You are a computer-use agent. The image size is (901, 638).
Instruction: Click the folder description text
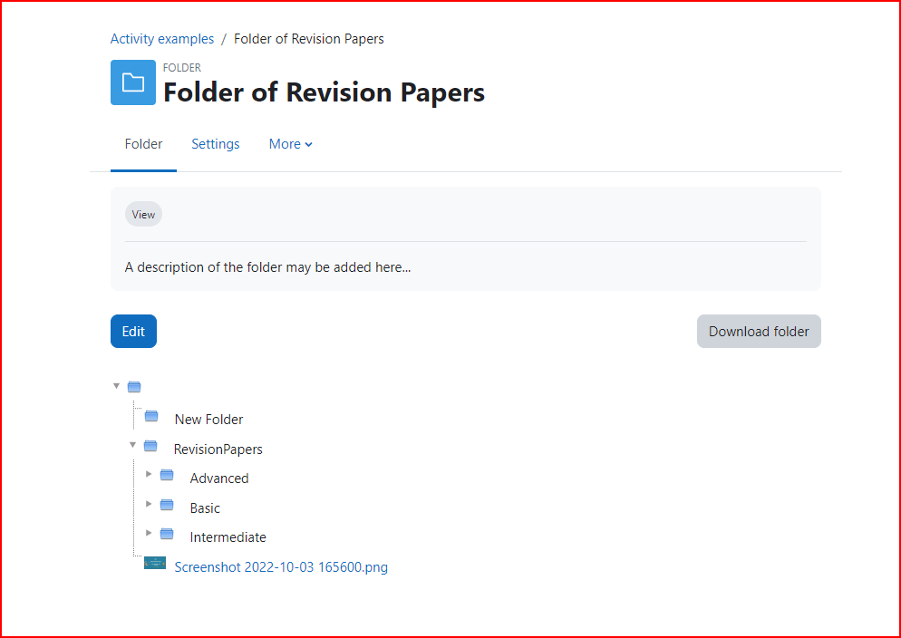click(267, 267)
